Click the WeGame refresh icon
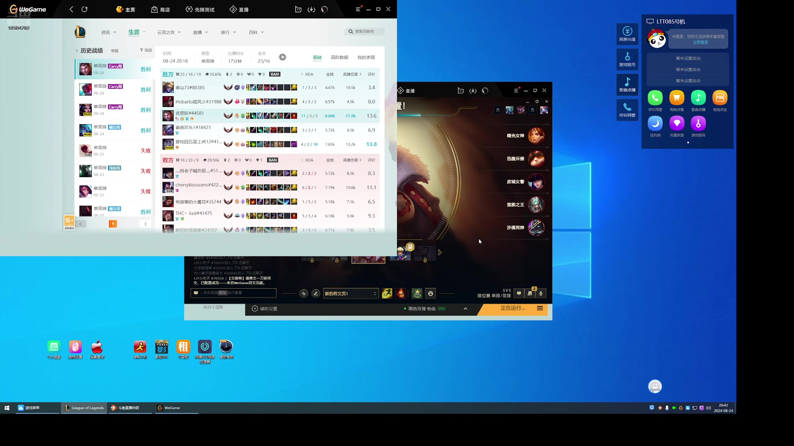The height and width of the screenshot is (446, 794). [x=84, y=9]
